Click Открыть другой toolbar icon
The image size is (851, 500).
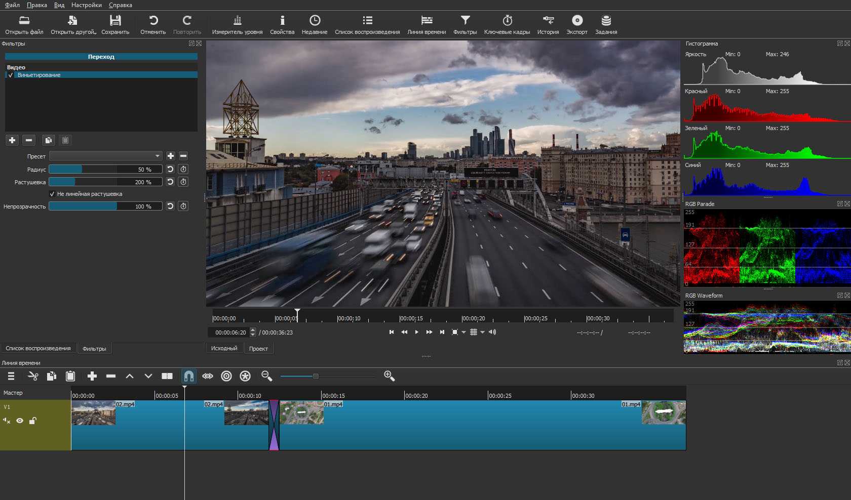(x=72, y=20)
